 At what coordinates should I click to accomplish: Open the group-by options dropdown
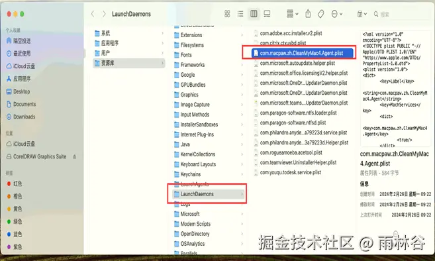[293, 14]
